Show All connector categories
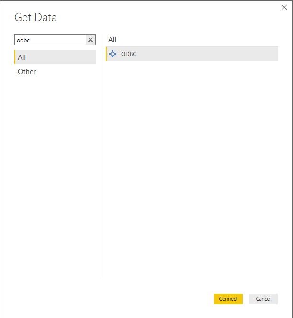 (x=22, y=57)
